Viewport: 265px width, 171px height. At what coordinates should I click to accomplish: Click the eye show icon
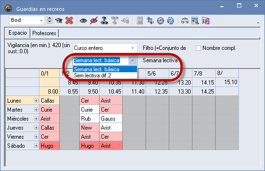[83, 20]
